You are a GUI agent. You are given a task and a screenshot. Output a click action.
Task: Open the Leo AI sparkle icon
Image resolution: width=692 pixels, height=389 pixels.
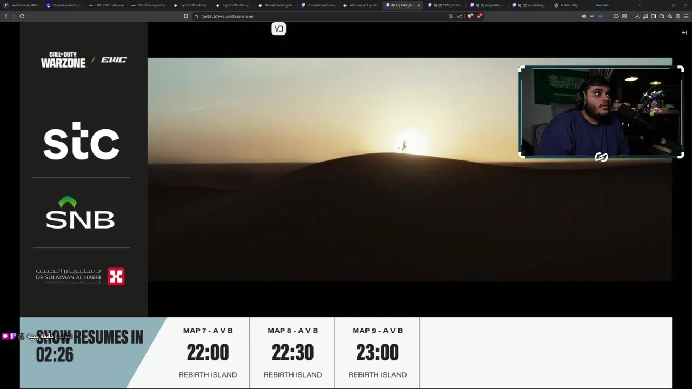(670, 16)
